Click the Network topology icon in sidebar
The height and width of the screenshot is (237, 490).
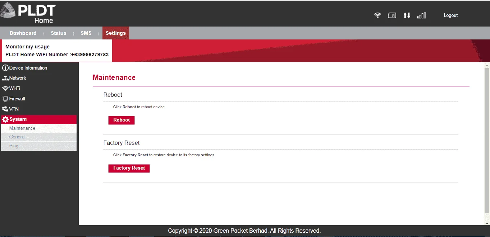5,78
